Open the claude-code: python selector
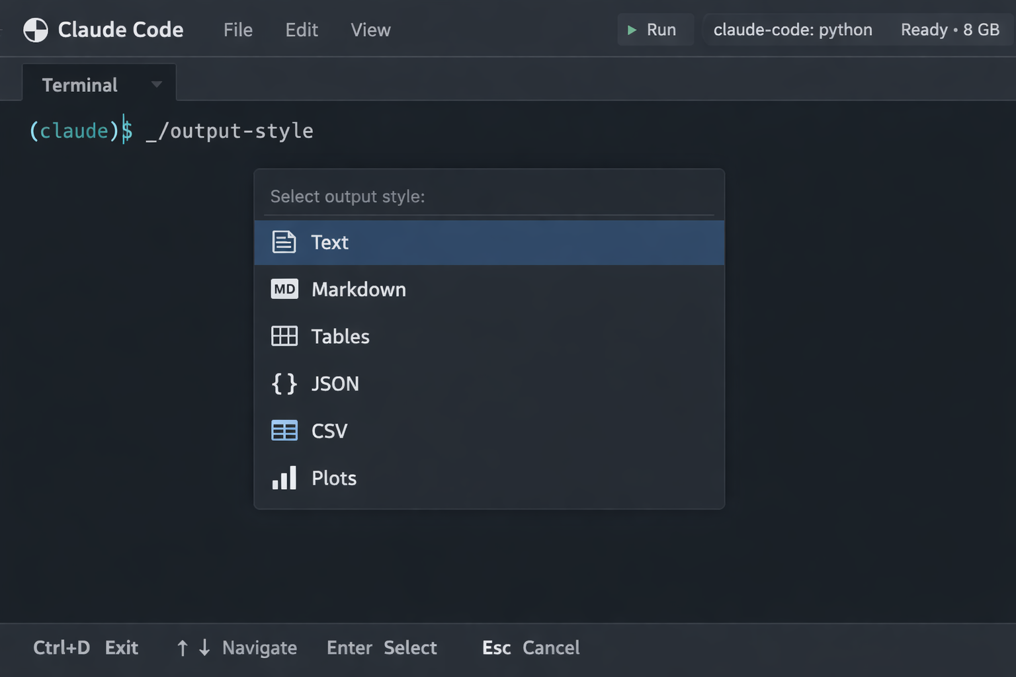Image resolution: width=1016 pixels, height=677 pixels. click(792, 30)
